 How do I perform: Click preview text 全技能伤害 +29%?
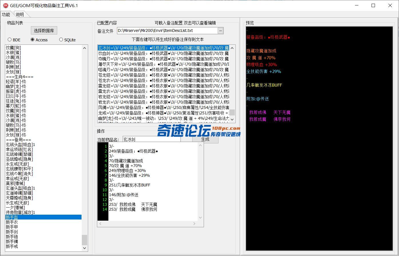264,71
